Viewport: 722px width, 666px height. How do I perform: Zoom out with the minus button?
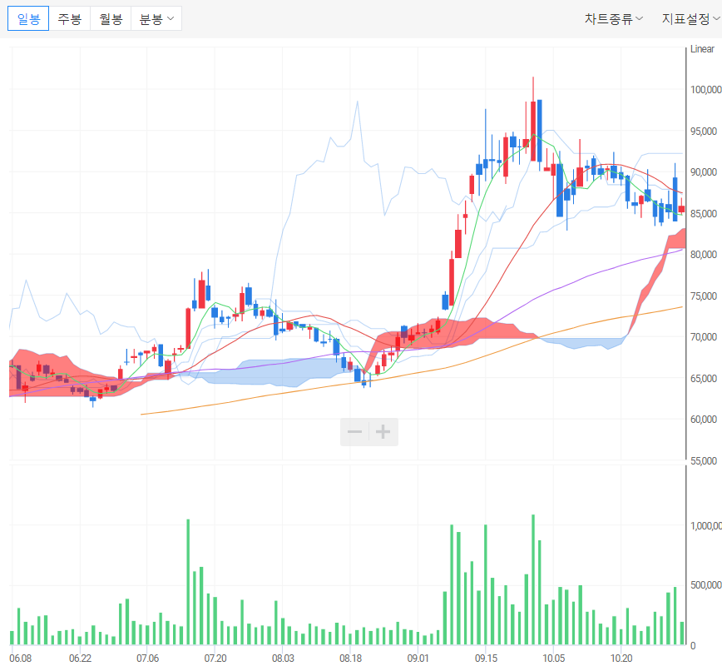(354, 432)
